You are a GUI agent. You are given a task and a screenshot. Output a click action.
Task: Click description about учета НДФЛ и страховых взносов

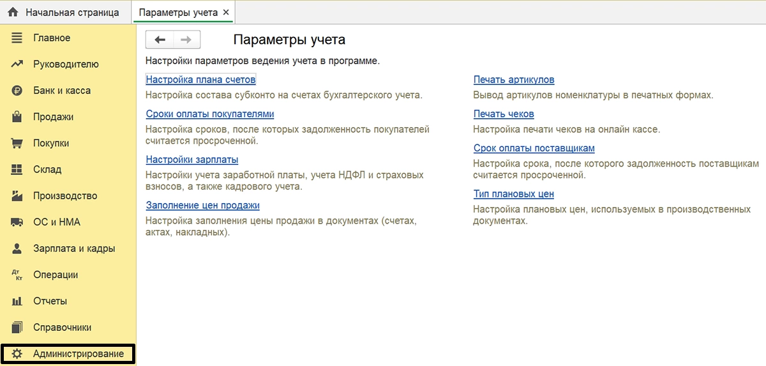coord(284,181)
